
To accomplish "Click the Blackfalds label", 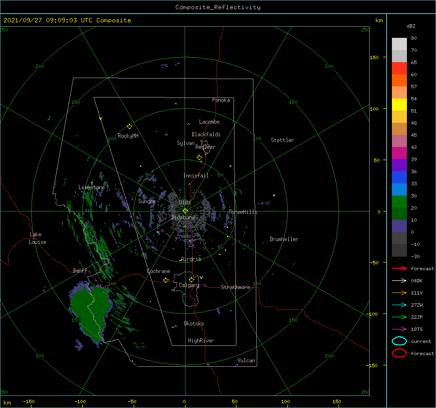I will tap(206, 134).
